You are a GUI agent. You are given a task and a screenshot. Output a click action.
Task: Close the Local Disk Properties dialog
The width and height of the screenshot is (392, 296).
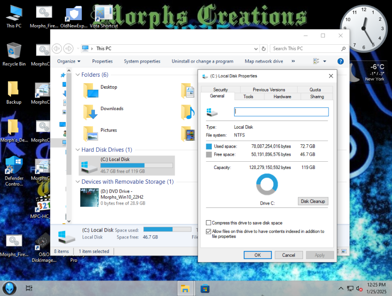click(x=331, y=76)
